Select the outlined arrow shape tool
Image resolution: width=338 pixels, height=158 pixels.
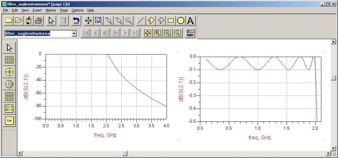click(x=161, y=21)
